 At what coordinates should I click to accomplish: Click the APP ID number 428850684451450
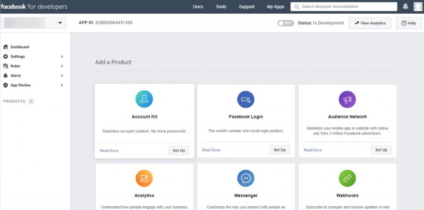(x=114, y=23)
